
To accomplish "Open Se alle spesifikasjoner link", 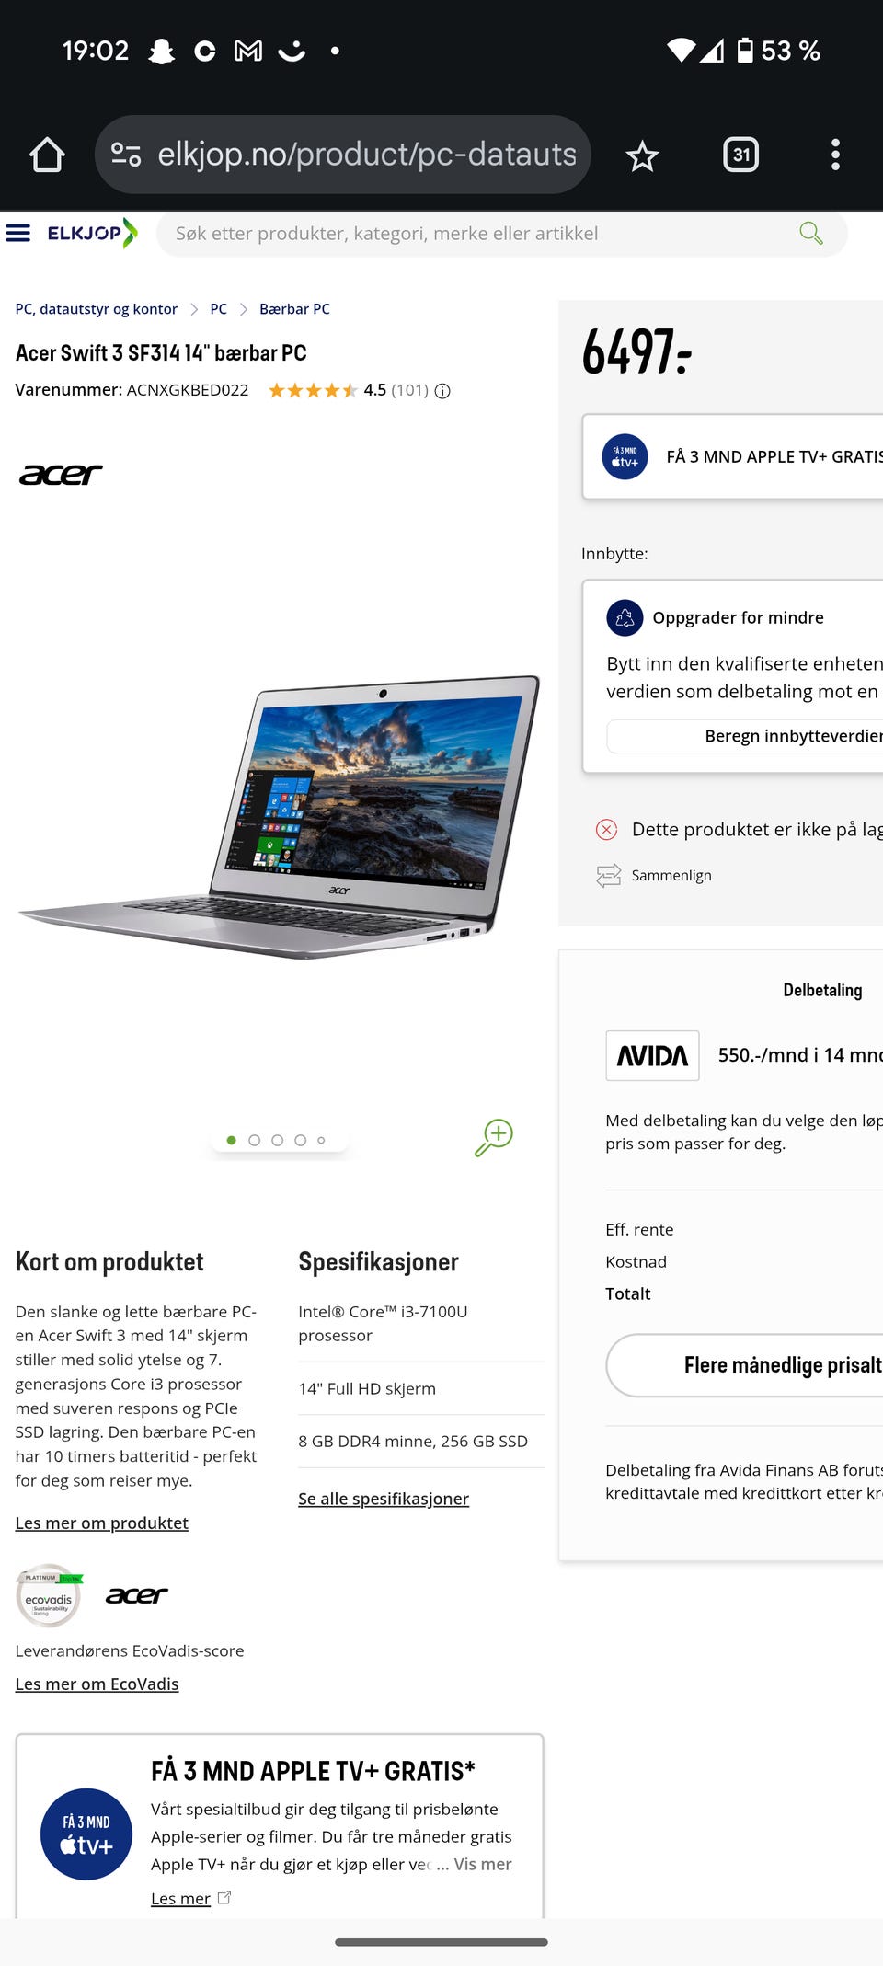I will click(384, 1499).
